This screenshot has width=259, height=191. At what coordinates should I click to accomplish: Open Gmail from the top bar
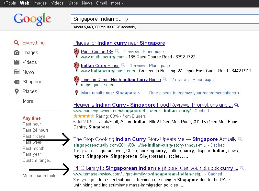coord(102,3)
